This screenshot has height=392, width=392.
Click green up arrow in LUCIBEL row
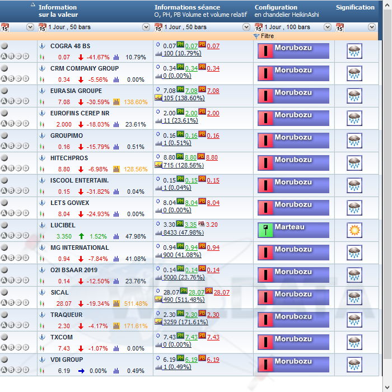[81, 236]
